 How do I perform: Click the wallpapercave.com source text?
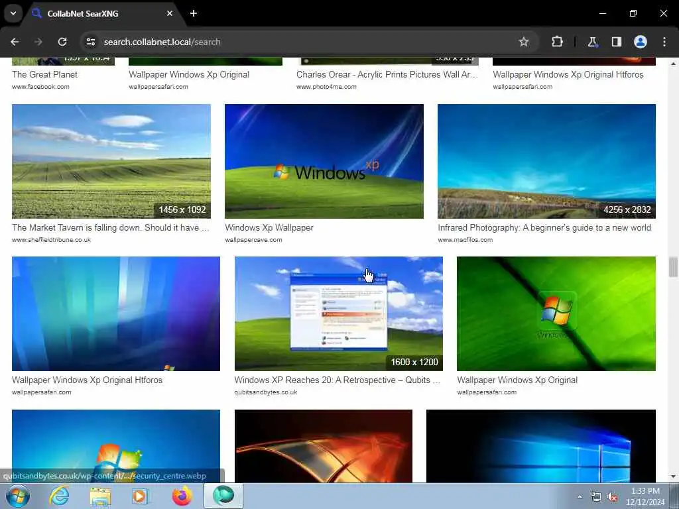tap(253, 240)
